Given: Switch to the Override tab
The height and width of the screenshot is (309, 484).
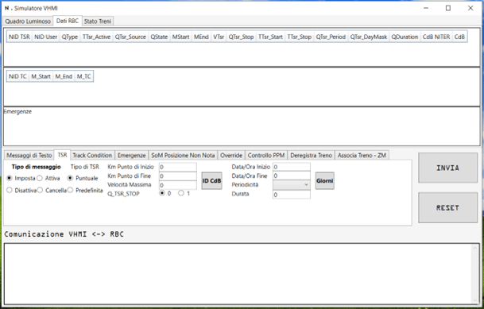Looking at the screenshot, I should (x=231, y=155).
